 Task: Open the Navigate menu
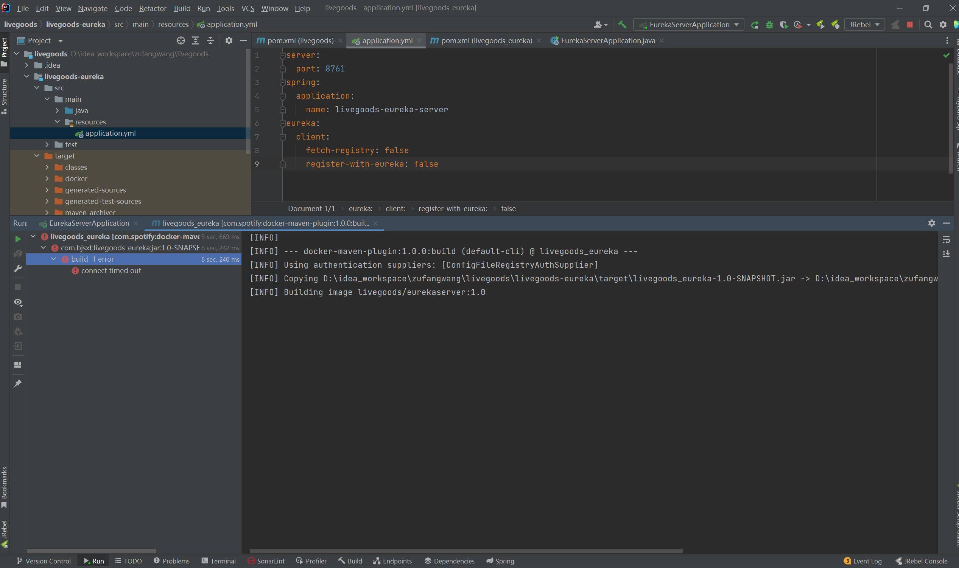pyautogui.click(x=92, y=8)
